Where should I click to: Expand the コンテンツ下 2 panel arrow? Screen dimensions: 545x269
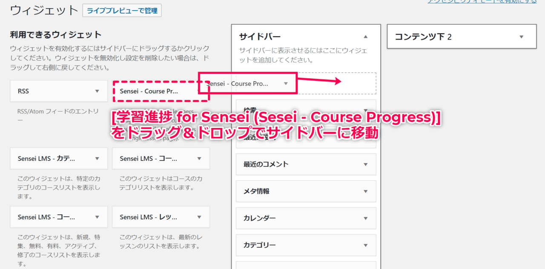(522, 37)
